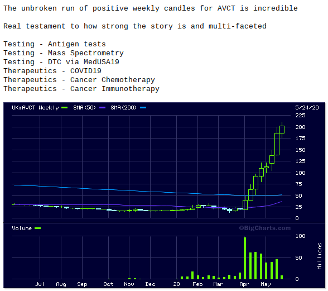The image size is (328, 291).
Task: Click the SMA(50) legend label
Action: tap(85, 108)
